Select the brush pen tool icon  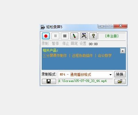tap(74, 36)
